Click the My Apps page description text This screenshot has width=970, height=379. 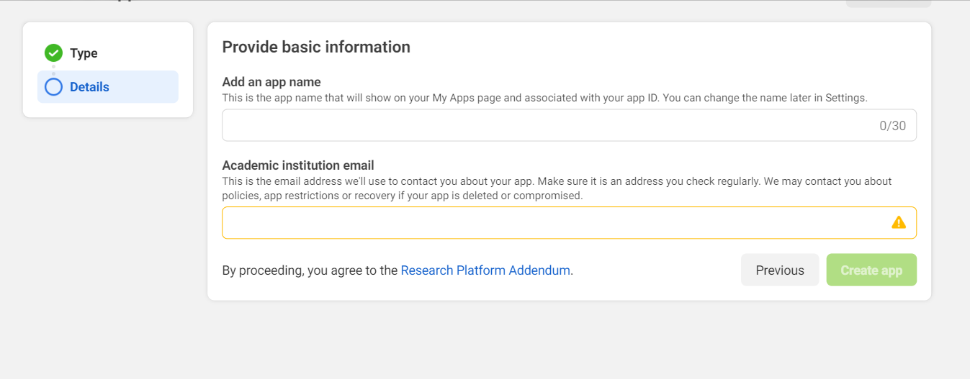coord(545,98)
